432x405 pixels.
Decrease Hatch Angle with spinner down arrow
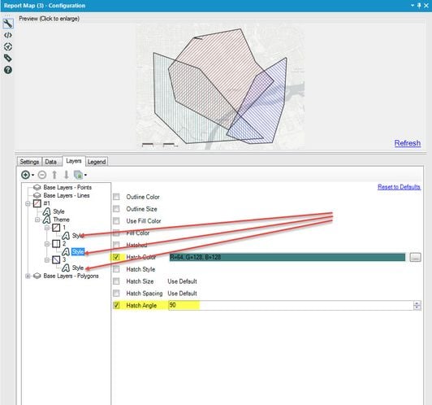point(417,307)
